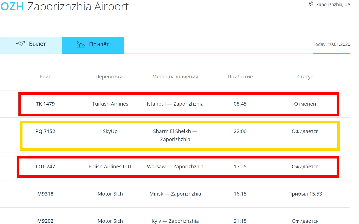Click the location pin icon

[x=311, y=4]
